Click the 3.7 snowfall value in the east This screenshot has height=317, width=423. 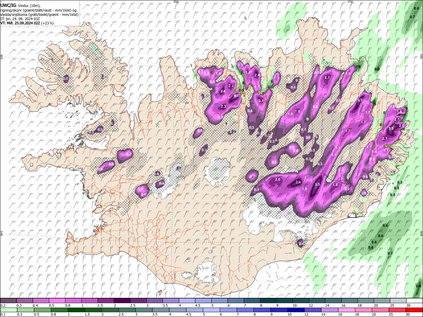point(360,100)
